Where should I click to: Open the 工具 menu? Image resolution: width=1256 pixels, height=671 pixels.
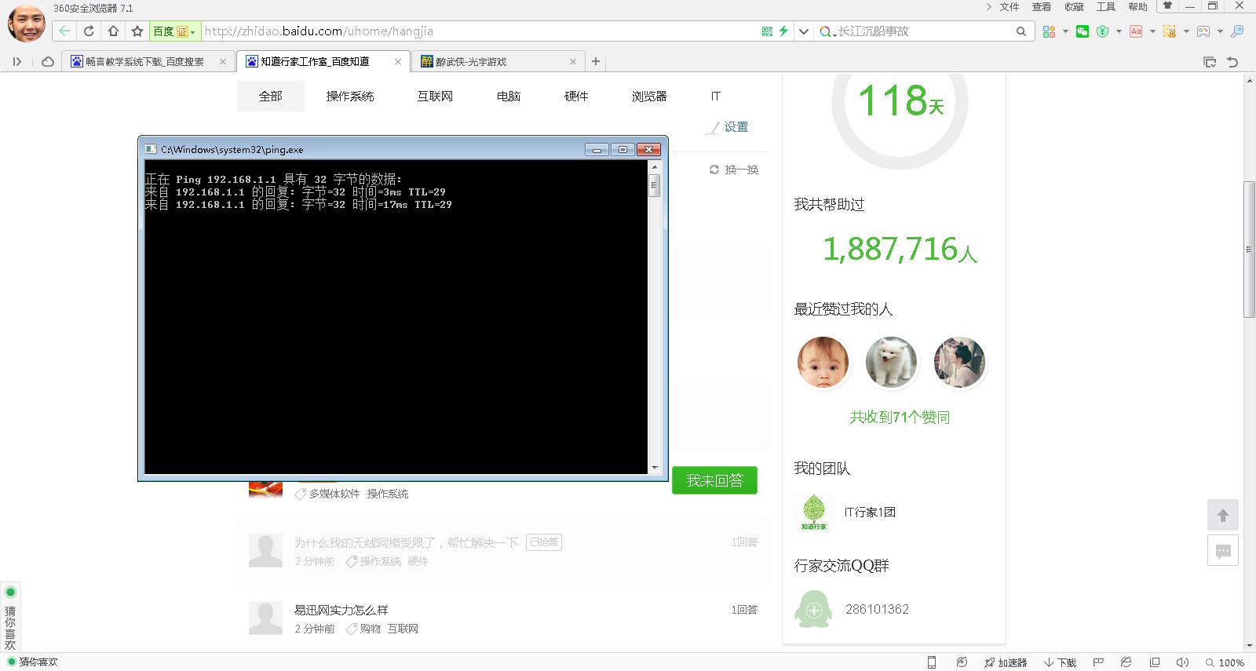pos(1105,7)
